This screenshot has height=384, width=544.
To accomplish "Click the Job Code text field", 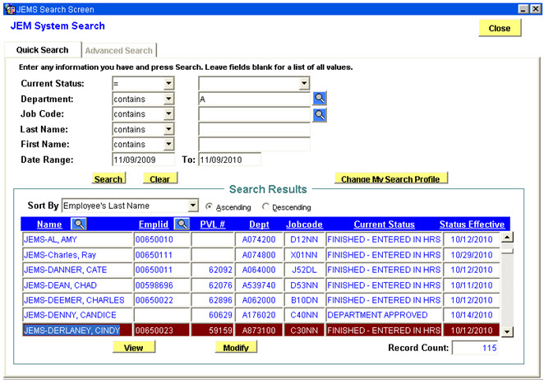I will tap(254, 114).
